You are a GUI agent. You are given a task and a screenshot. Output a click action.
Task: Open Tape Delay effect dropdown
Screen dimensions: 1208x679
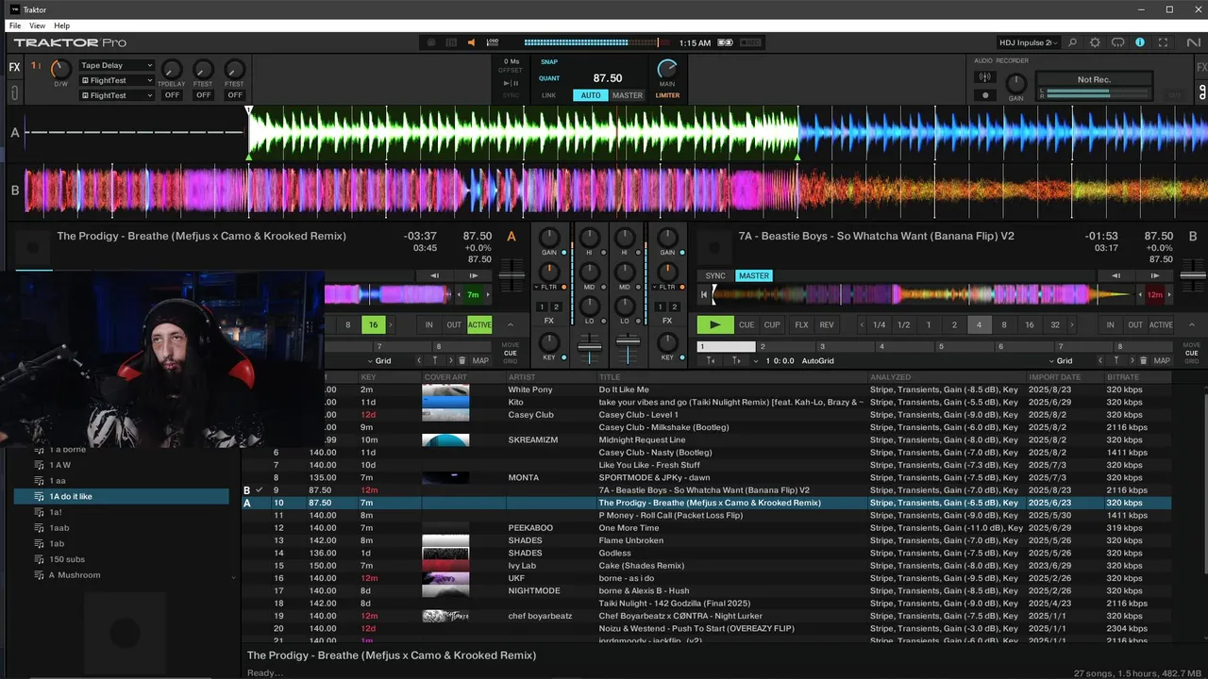coord(117,66)
